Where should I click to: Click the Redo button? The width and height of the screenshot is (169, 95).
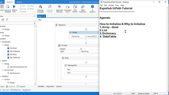coord(31,9)
